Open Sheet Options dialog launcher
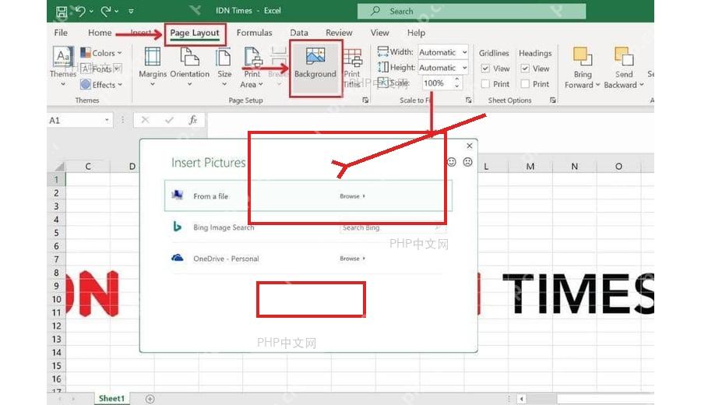Viewport: 701px width, 405px height. 552,100
